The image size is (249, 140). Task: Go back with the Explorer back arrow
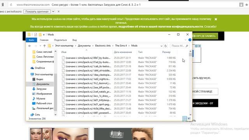(30, 46)
